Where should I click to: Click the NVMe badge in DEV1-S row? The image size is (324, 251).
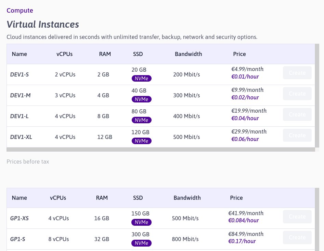point(142,78)
